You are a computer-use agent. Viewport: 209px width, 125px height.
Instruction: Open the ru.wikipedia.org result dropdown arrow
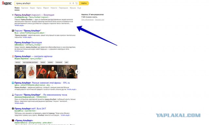[49, 17]
